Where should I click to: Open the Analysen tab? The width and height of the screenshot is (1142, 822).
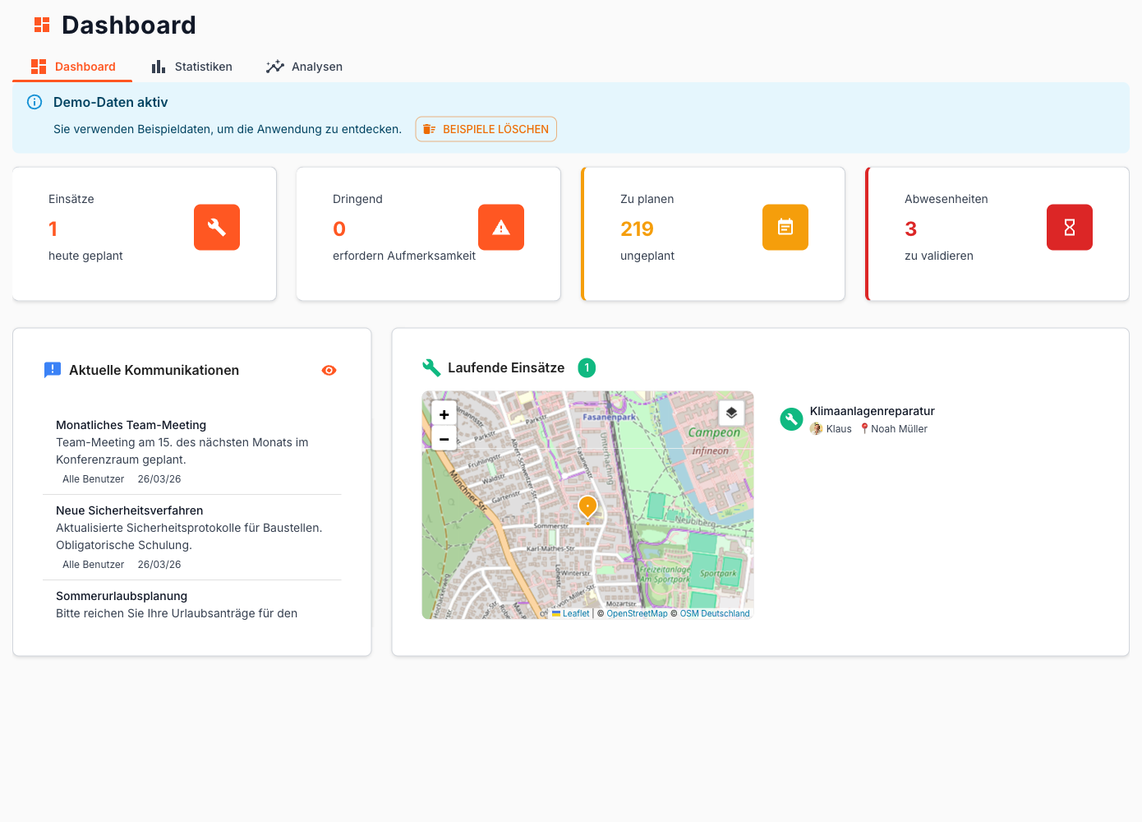click(304, 67)
